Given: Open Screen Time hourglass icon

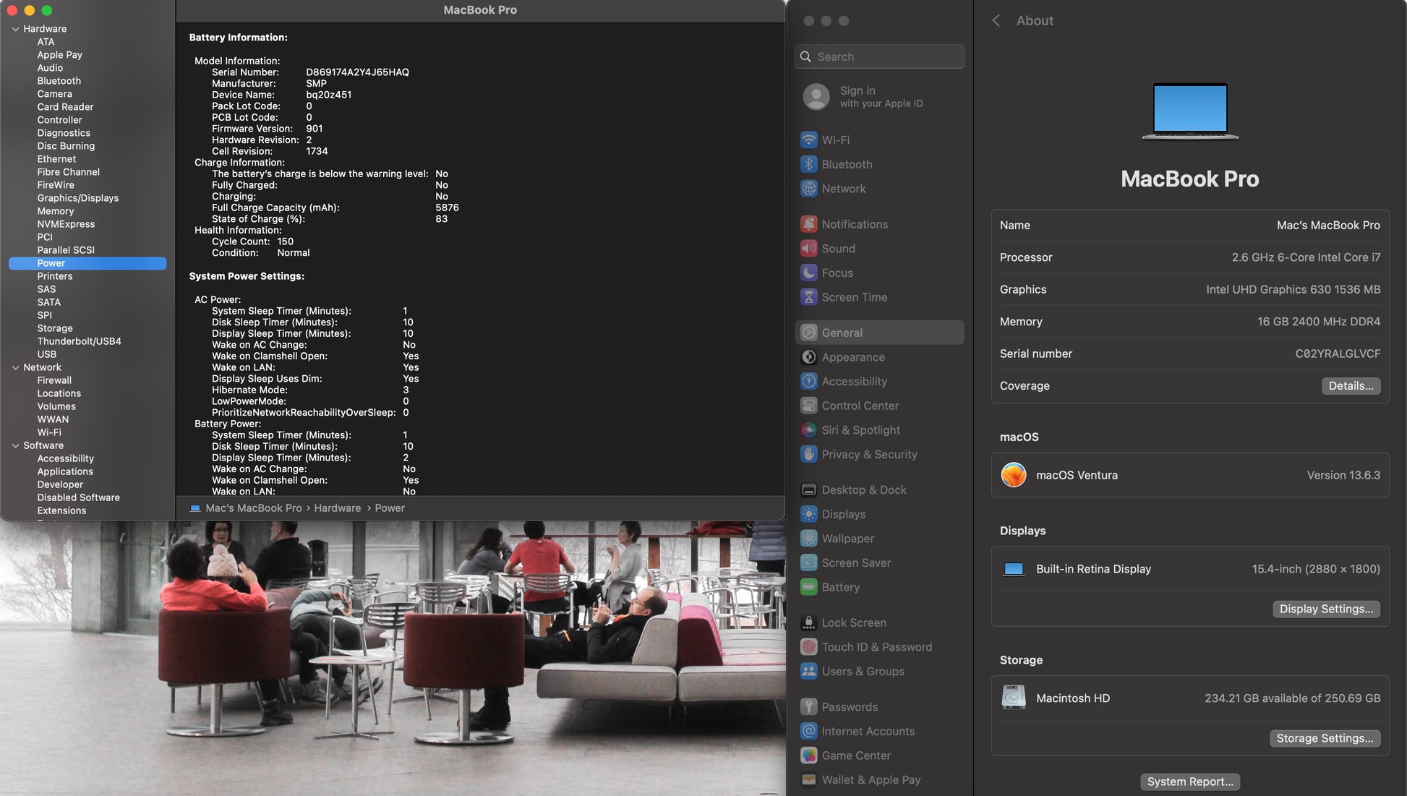Looking at the screenshot, I should 808,297.
